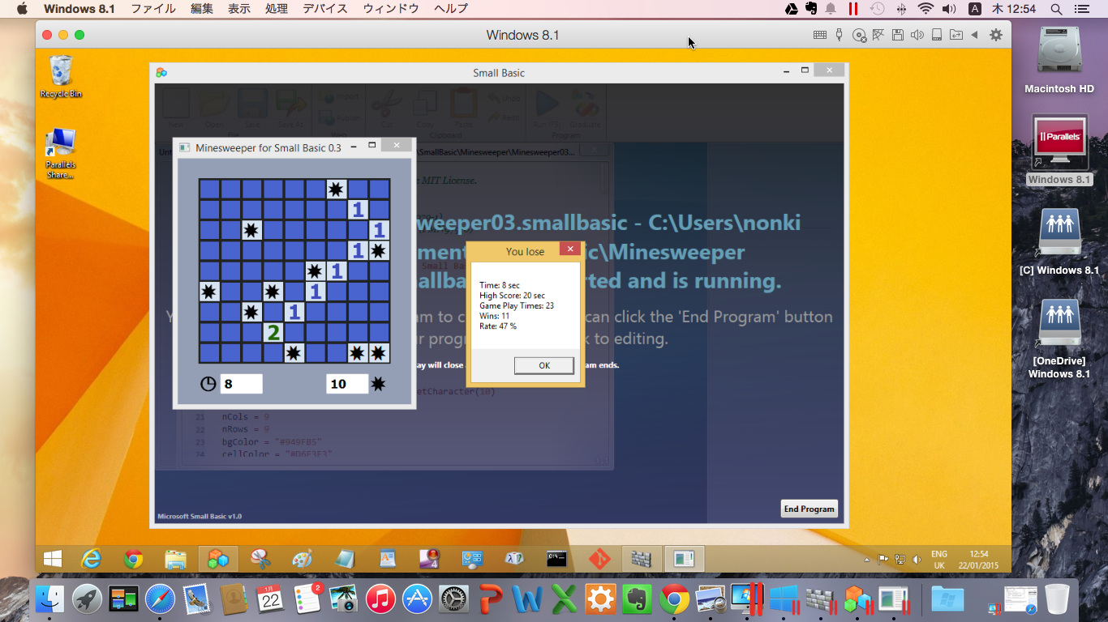Click the mine icon beside the counter
The height and width of the screenshot is (622, 1108).
(379, 384)
